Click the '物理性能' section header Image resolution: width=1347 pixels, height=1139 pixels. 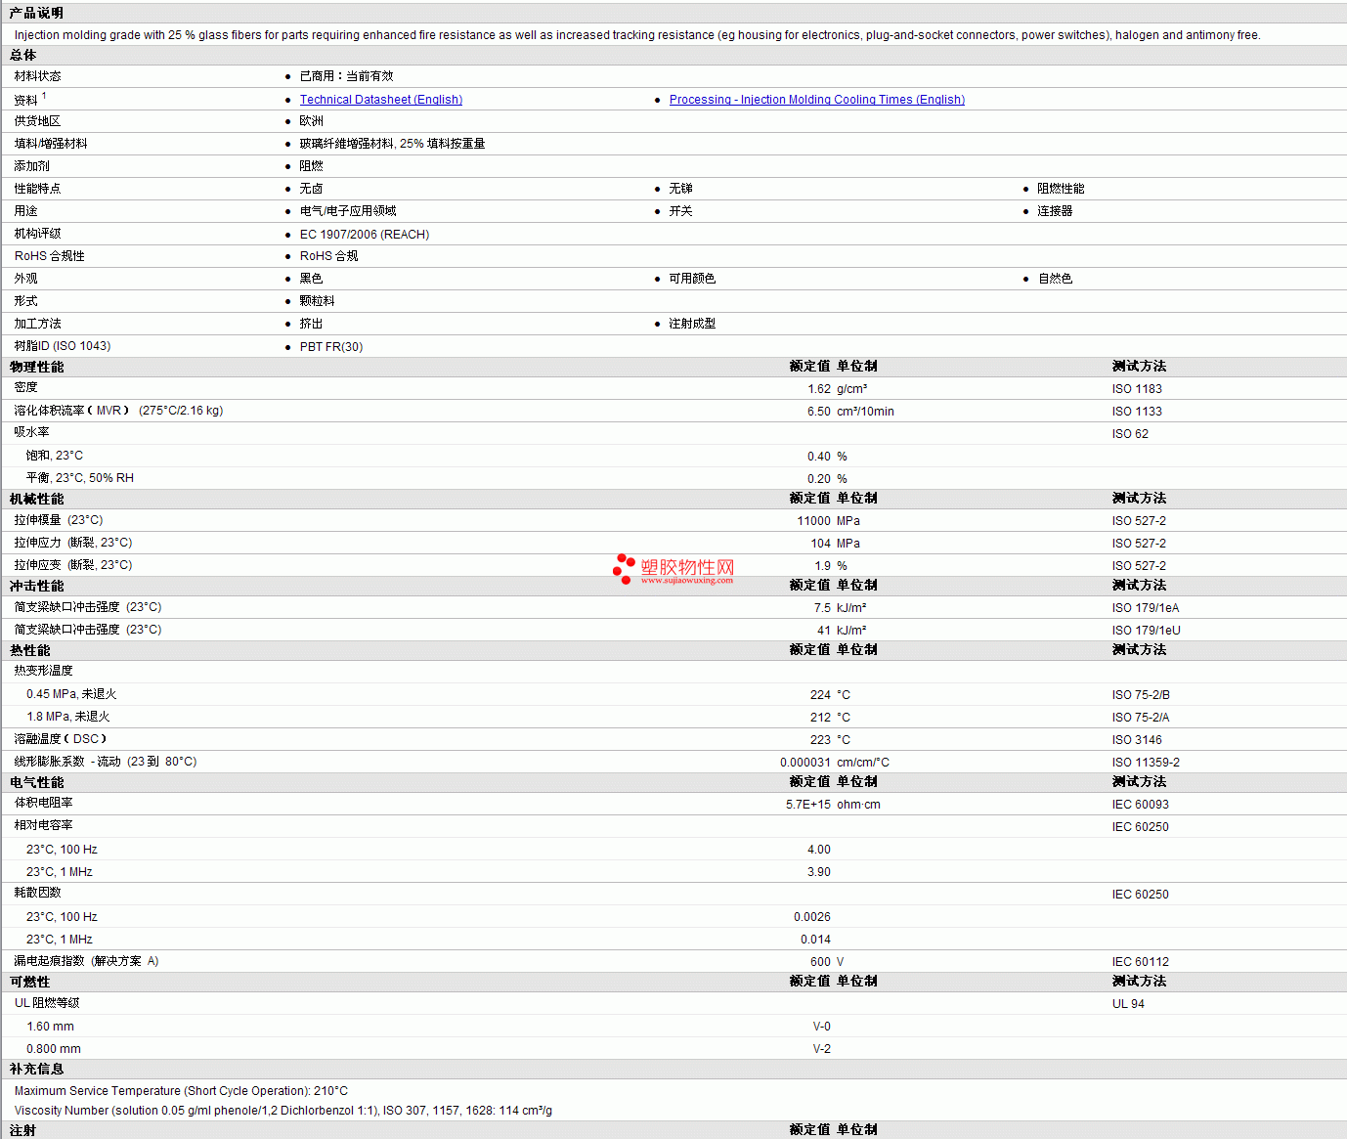(x=37, y=367)
